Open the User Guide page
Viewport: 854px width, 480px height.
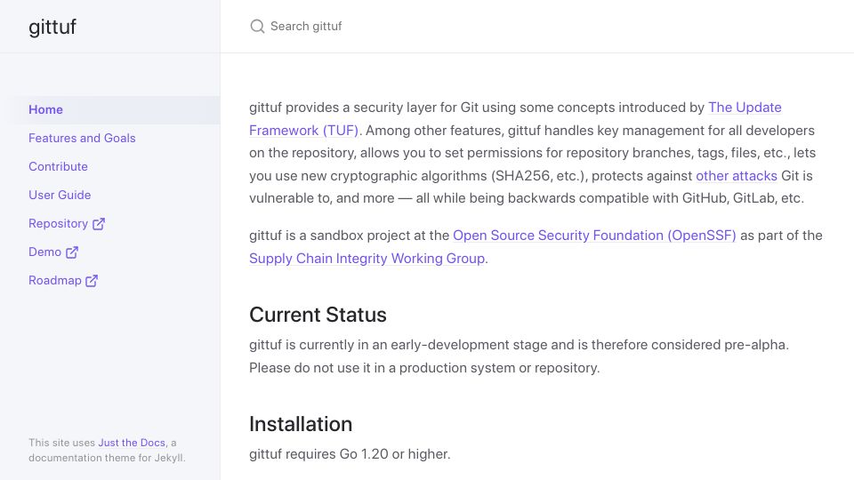(60, 195)
